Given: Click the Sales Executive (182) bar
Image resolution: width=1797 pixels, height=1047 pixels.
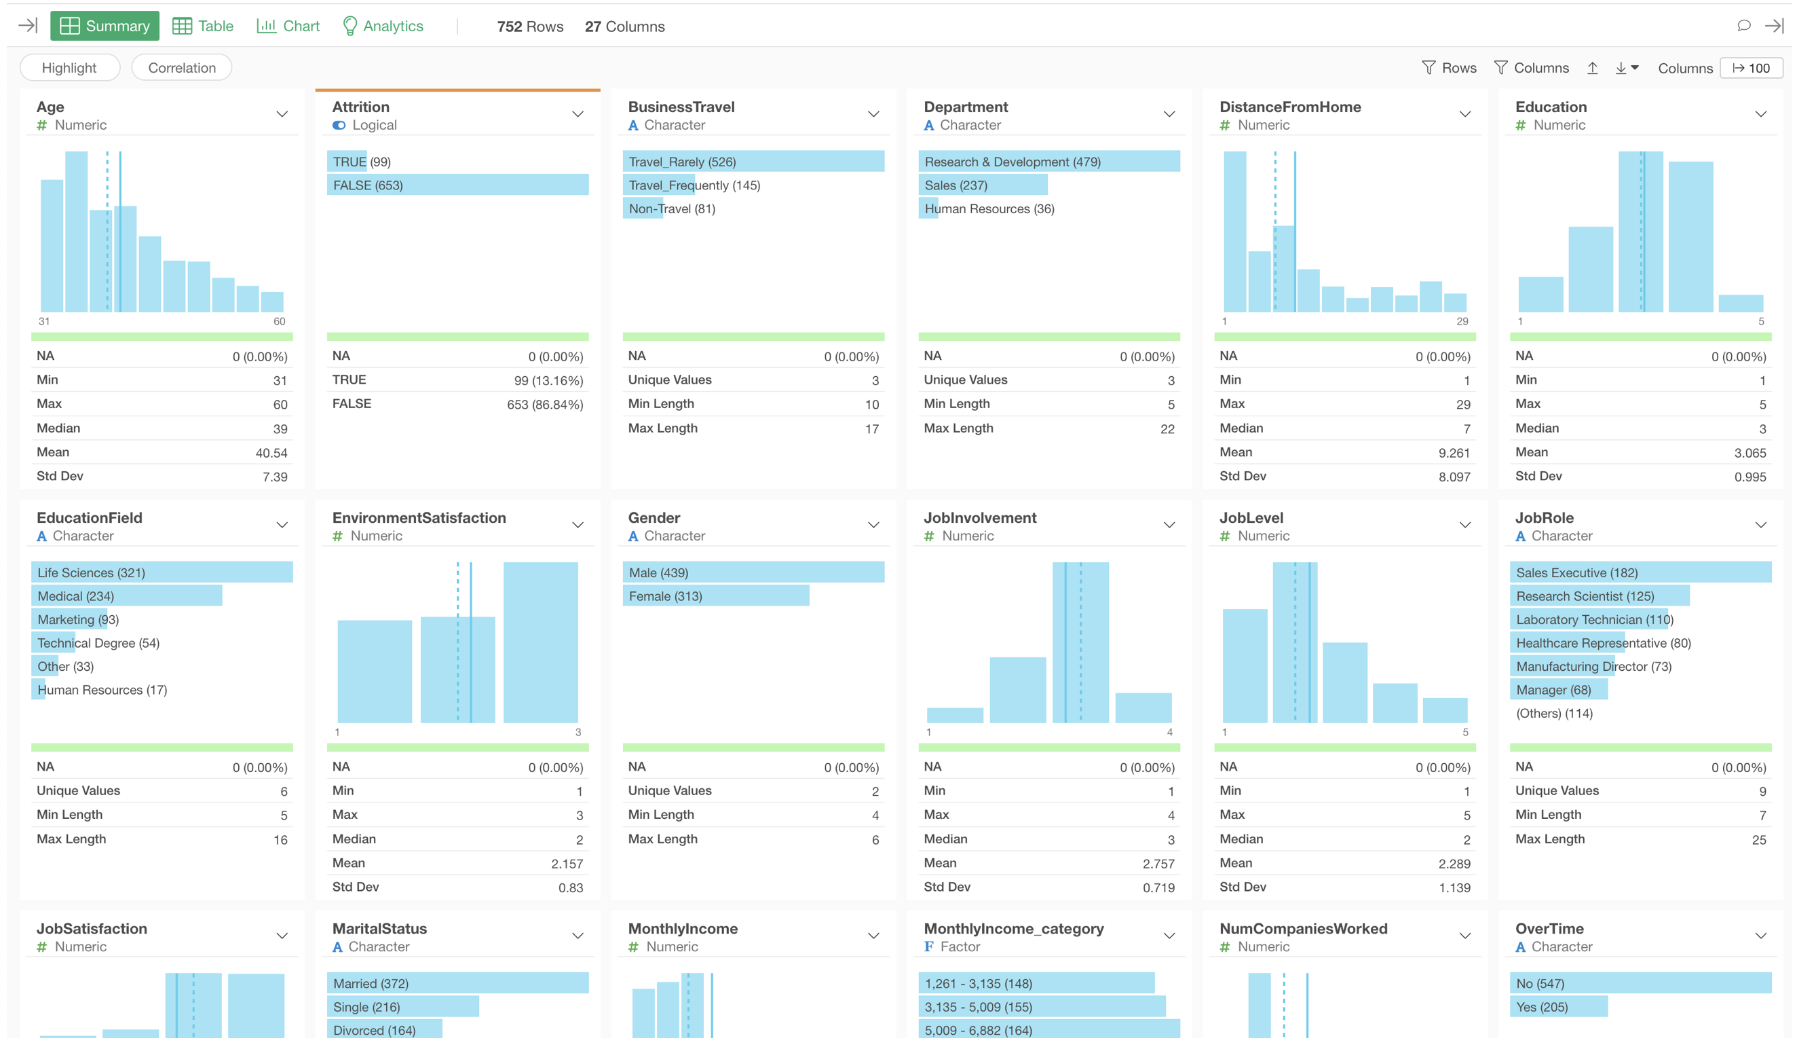Looking at the screenshot, I should [1640, 572].
